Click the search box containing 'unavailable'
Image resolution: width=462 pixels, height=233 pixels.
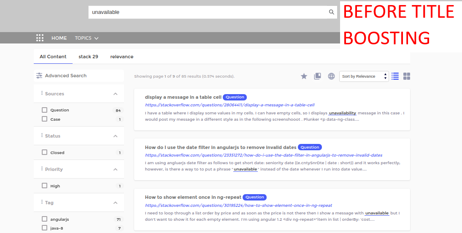coord(209,12)
